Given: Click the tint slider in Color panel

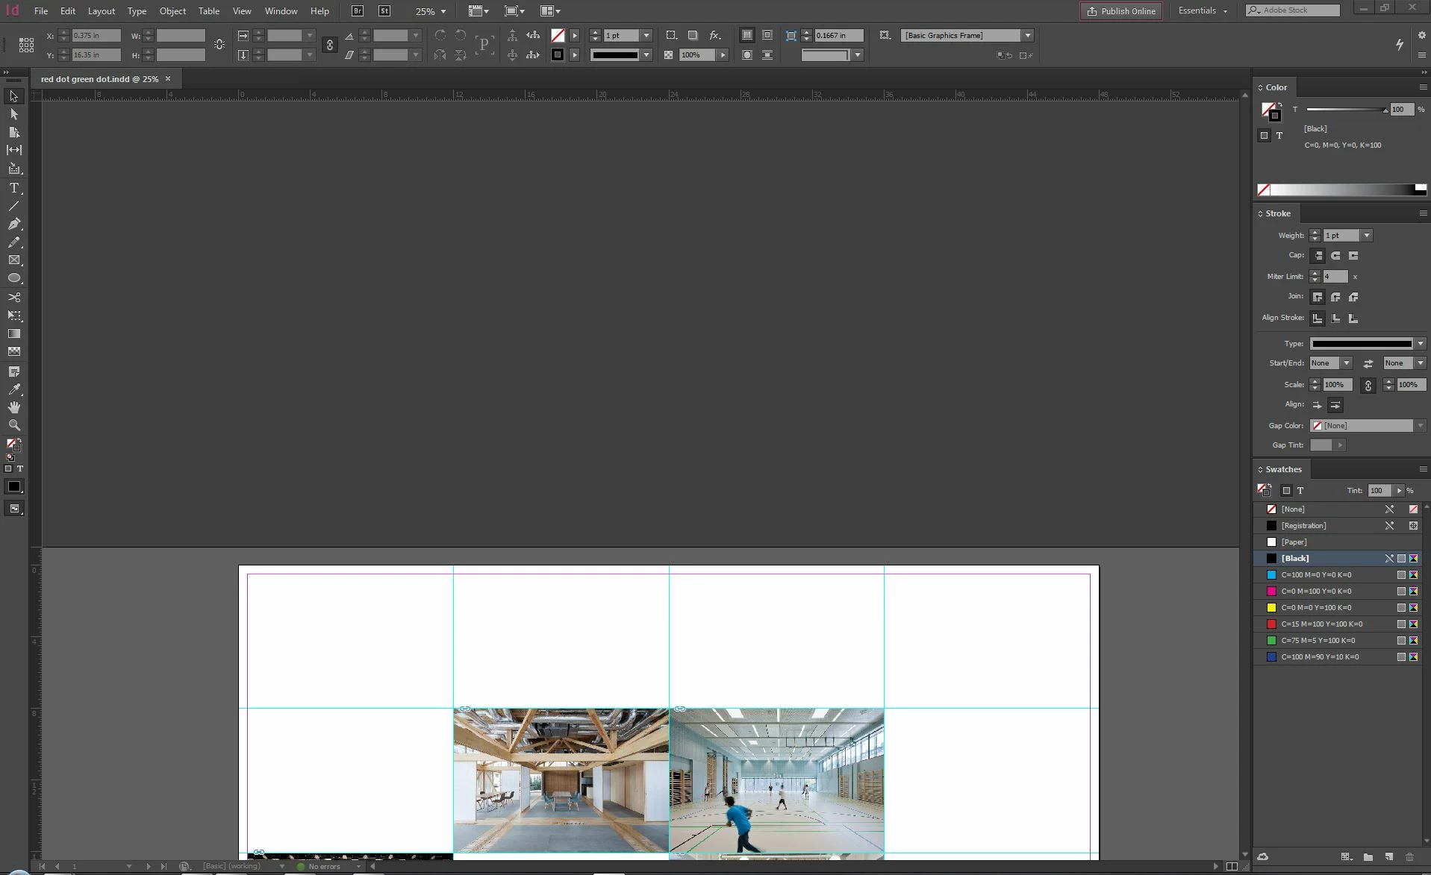Looking at the screenshot, I should tap(1347, 110).
